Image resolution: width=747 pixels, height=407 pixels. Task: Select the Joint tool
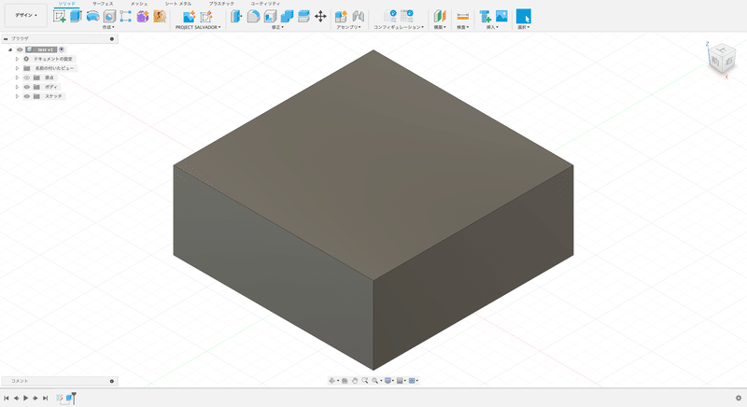pos(359,16)
